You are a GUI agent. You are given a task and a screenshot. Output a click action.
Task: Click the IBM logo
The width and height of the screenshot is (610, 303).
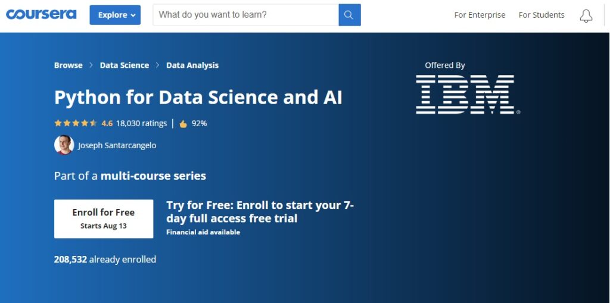[468, 95]
